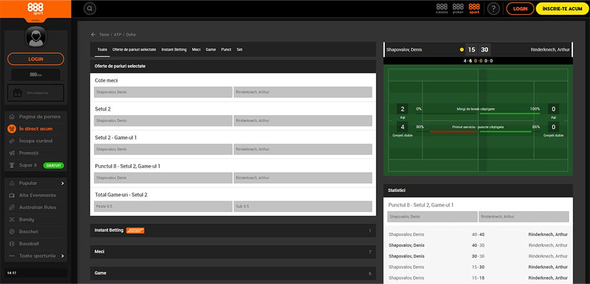Click the Pagina de pornire home icon
This screenshot has height=284, width=590.
[x=12, y=117]
